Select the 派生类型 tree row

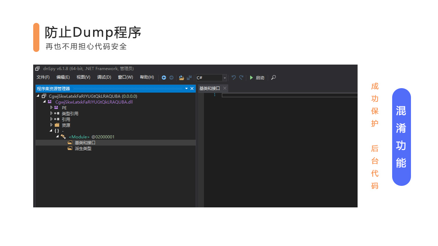116,148
